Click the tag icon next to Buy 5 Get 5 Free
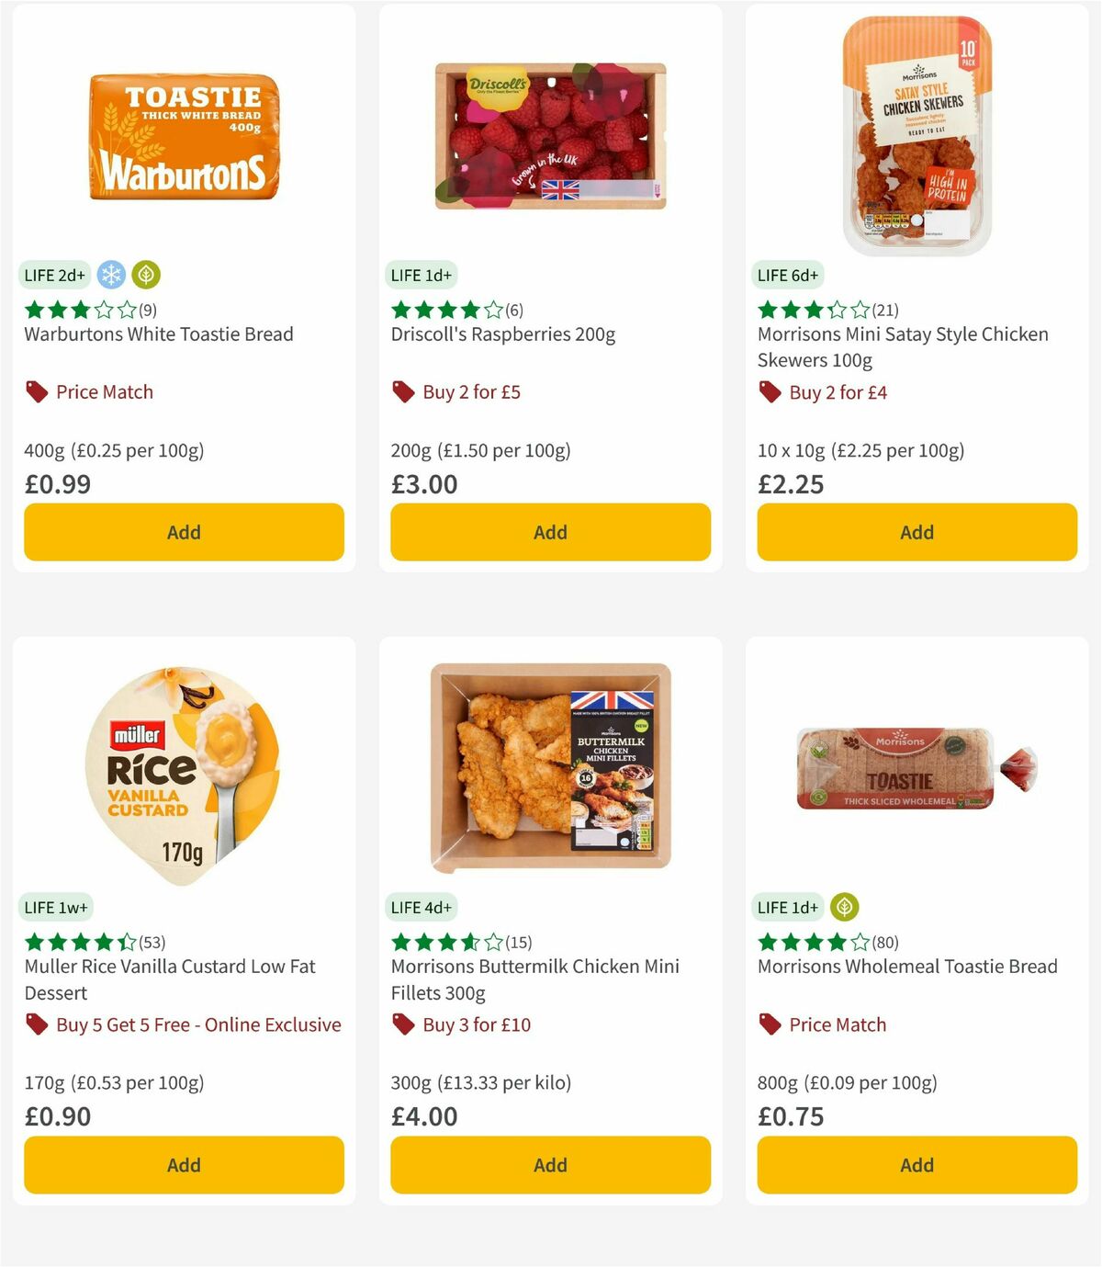The height and width of the screenshot is (1267, 1102). (x=37, y=1024)
